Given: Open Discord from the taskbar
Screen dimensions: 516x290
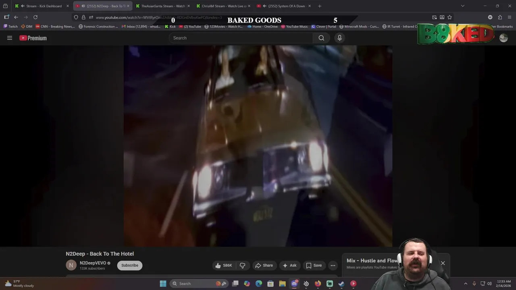Looking at the screenshot, I should point(294,284).
